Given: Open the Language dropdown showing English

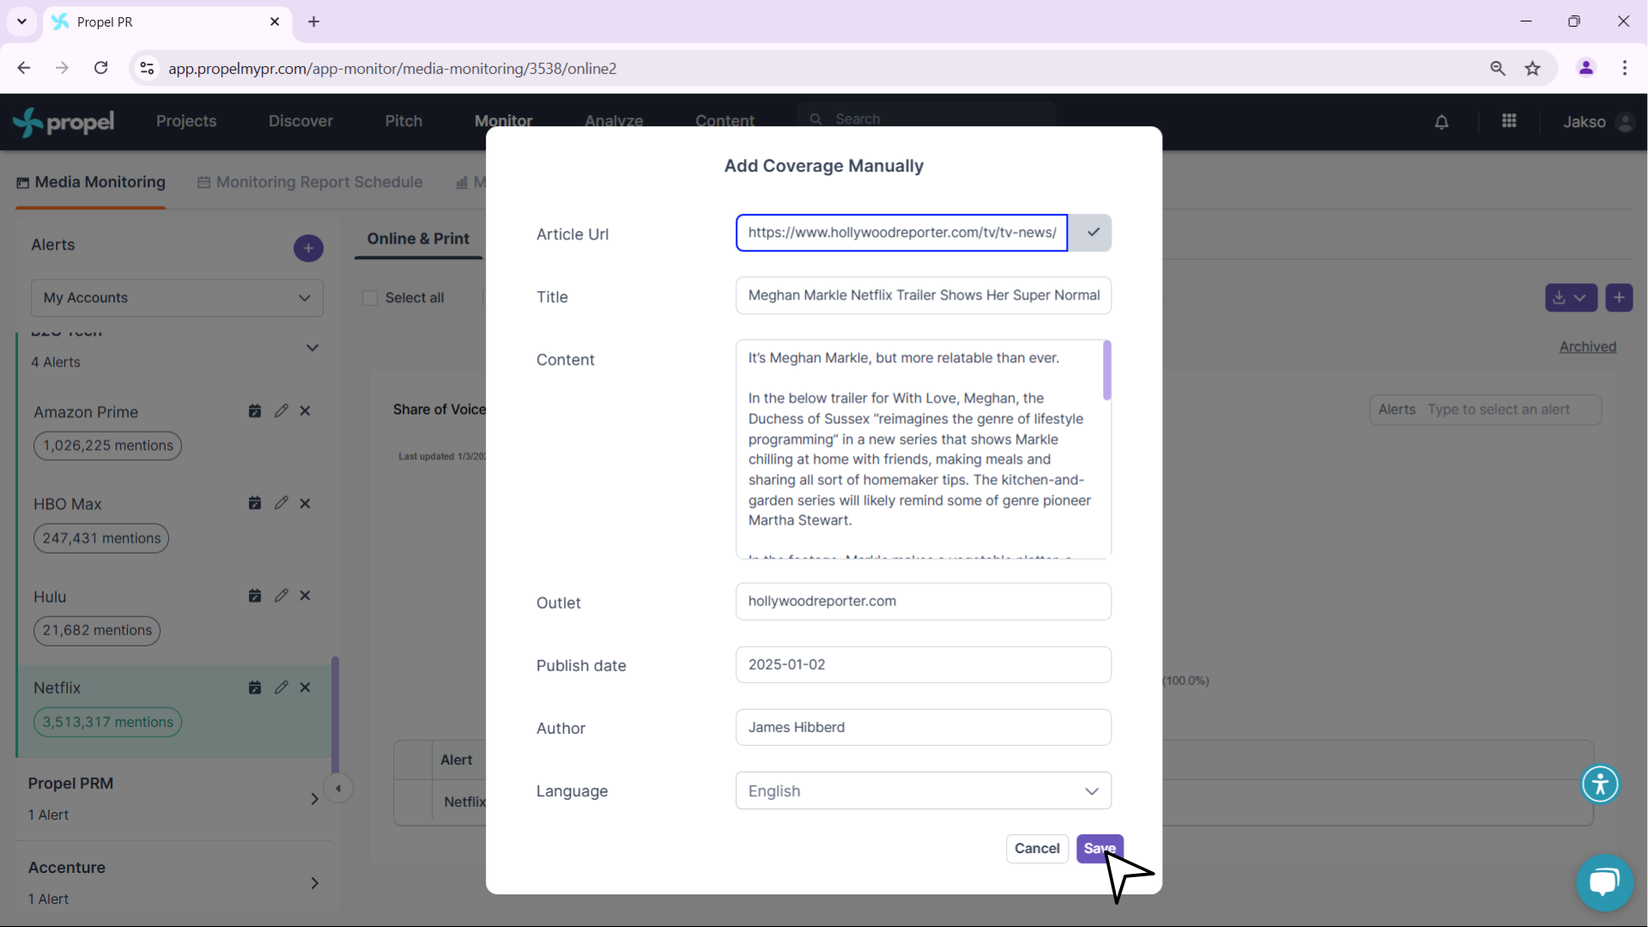Looking at the screenshot, I should (924, 791).
